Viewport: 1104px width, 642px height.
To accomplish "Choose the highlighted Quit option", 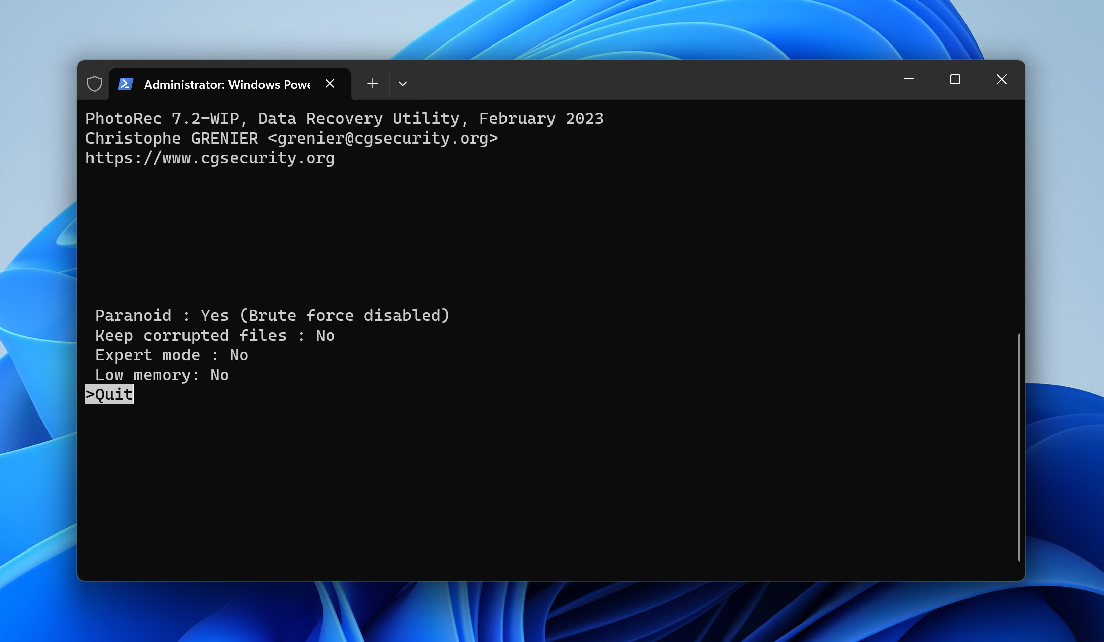I will pos(110,394).
